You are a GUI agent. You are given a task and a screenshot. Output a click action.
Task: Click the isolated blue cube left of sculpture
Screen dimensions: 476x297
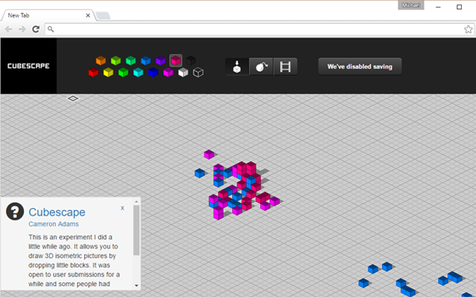tap(199, 173)
